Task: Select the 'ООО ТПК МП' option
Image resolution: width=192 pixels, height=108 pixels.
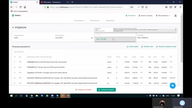Action: (x=115, y=39)
